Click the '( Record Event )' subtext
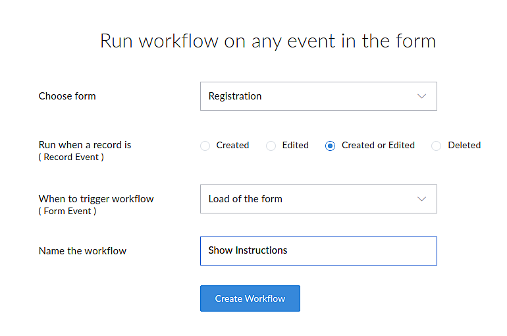 click(x=71, y=157)
